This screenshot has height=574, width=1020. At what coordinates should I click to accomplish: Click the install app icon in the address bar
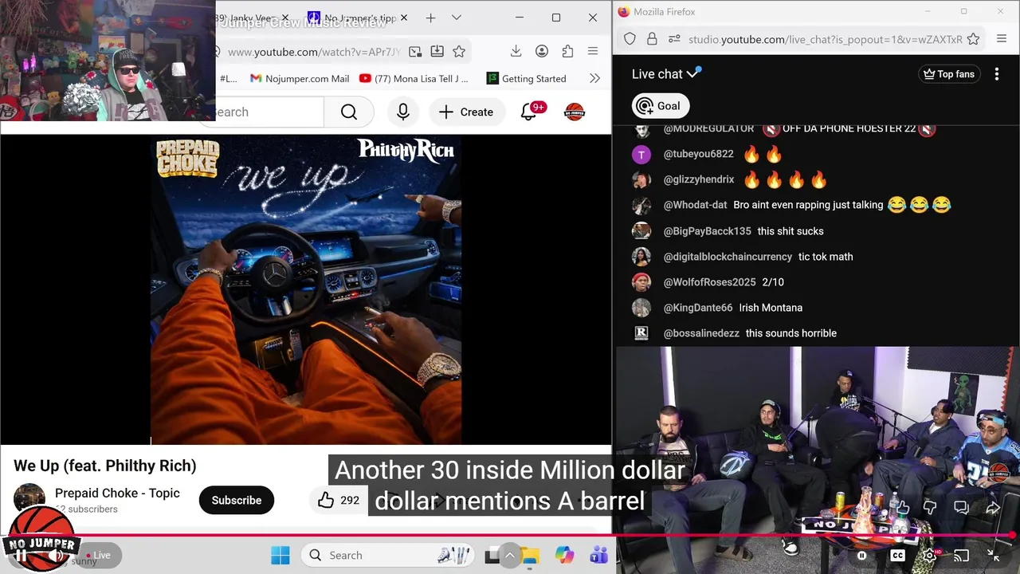coord(437,52)
